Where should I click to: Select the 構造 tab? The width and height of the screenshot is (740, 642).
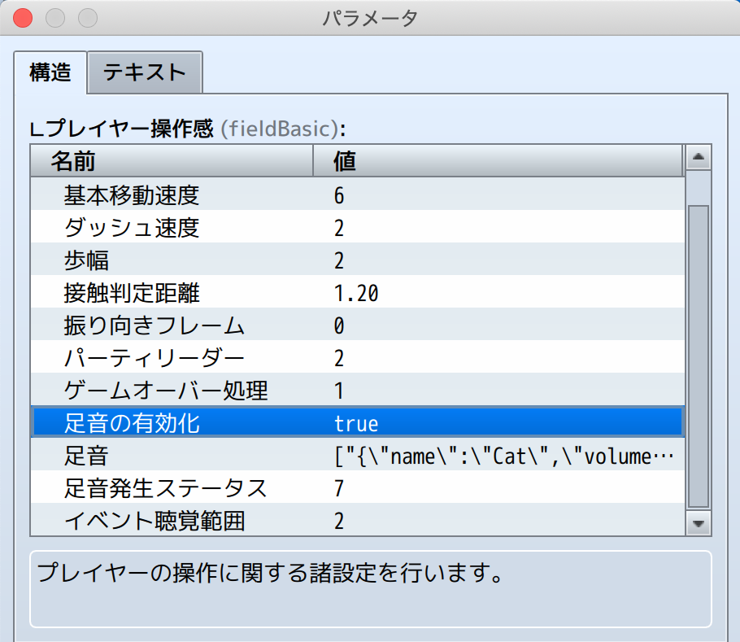[50, 72]
